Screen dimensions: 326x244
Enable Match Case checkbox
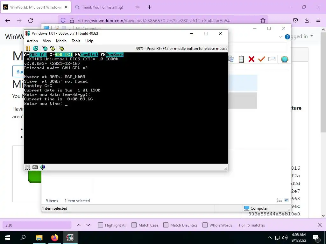click(134, 225)
